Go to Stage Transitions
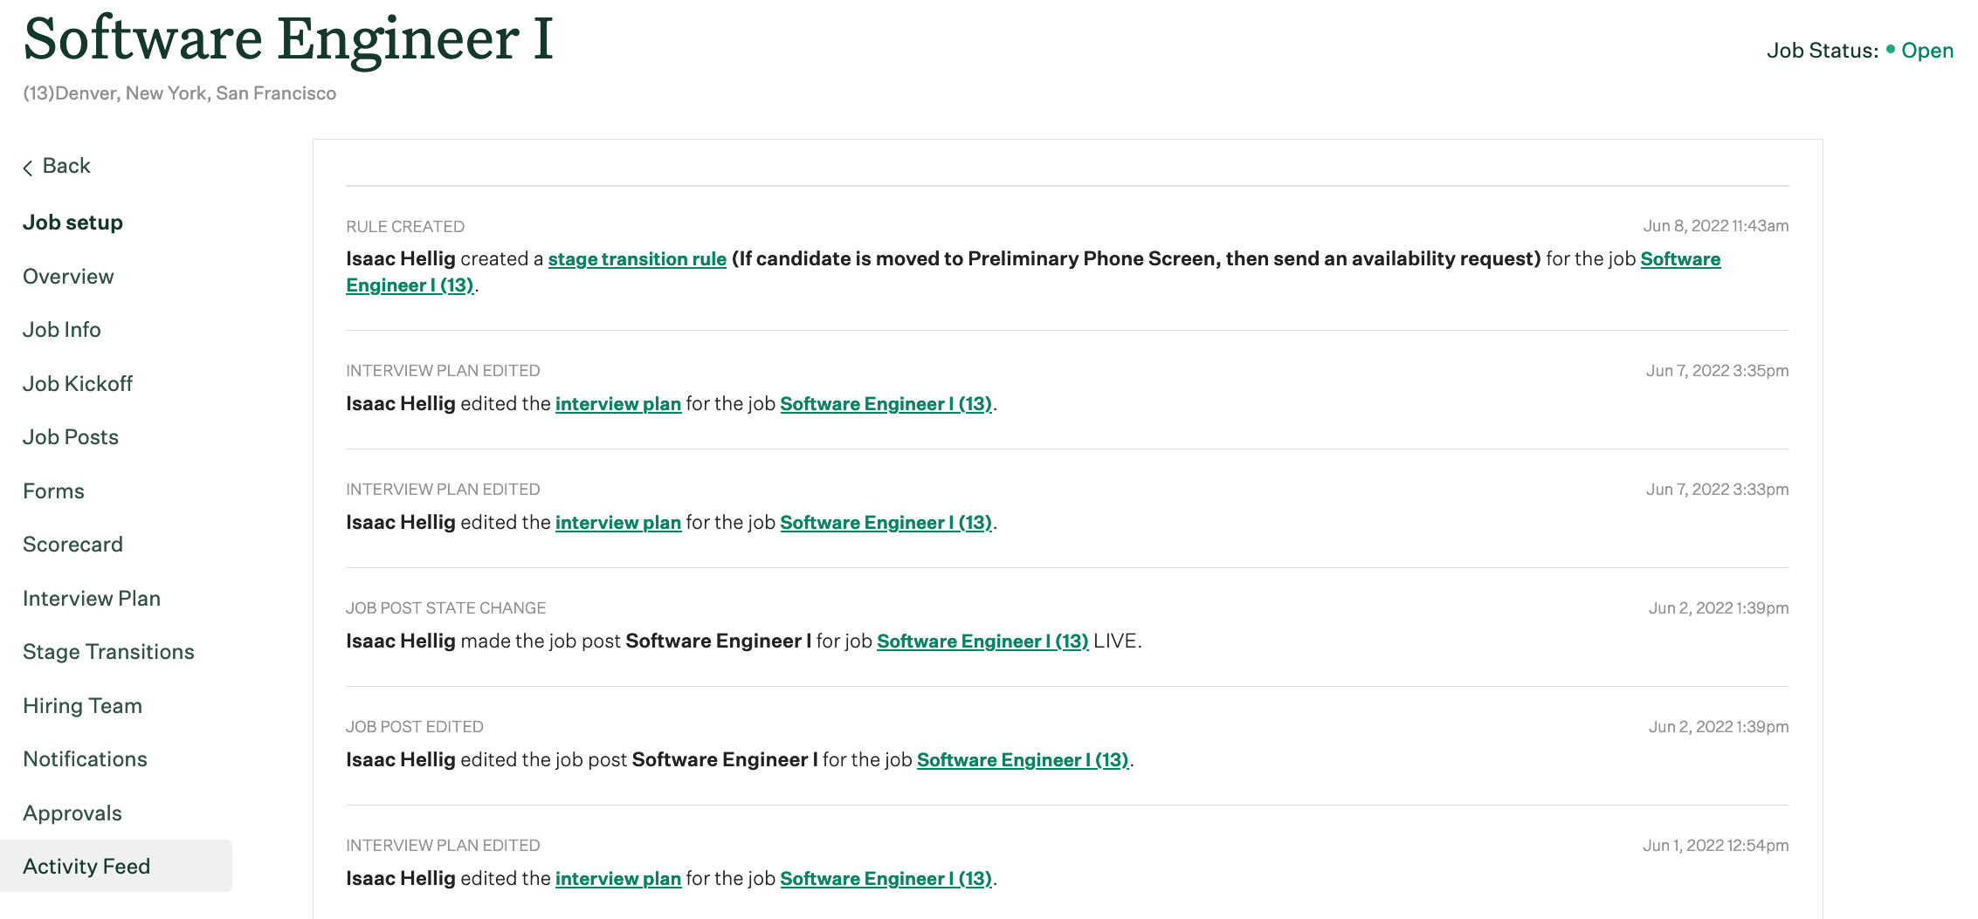This screenshot has height=919, width=1978. (108, 651)
